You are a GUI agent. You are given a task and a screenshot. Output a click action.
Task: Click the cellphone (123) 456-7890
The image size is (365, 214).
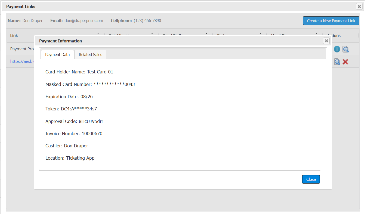tap(147, 21)
